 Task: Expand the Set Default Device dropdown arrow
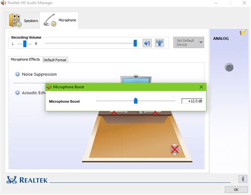pos(201,42)
